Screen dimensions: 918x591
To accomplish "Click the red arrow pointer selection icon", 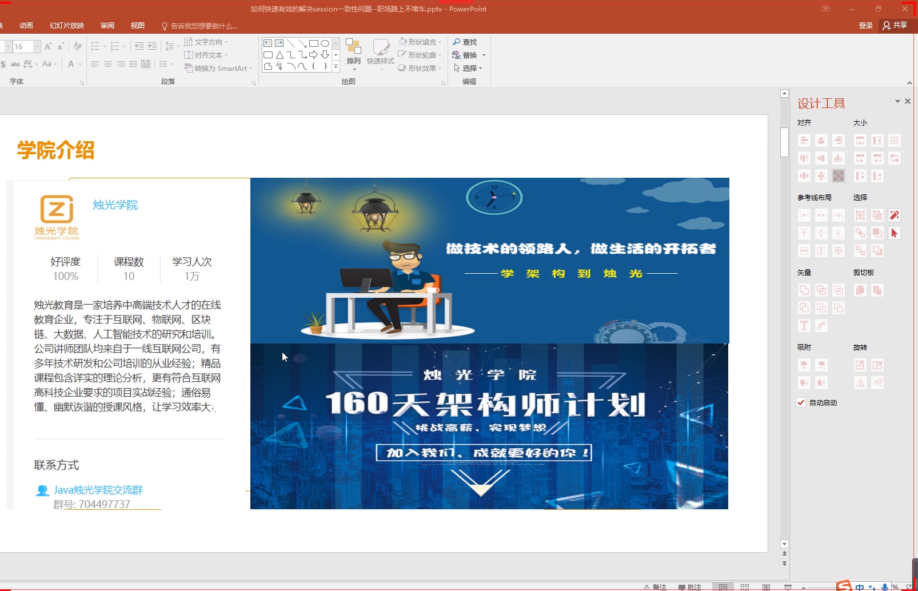I will click(x=895, y=233).
